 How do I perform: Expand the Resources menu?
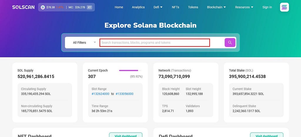point(244,7)
